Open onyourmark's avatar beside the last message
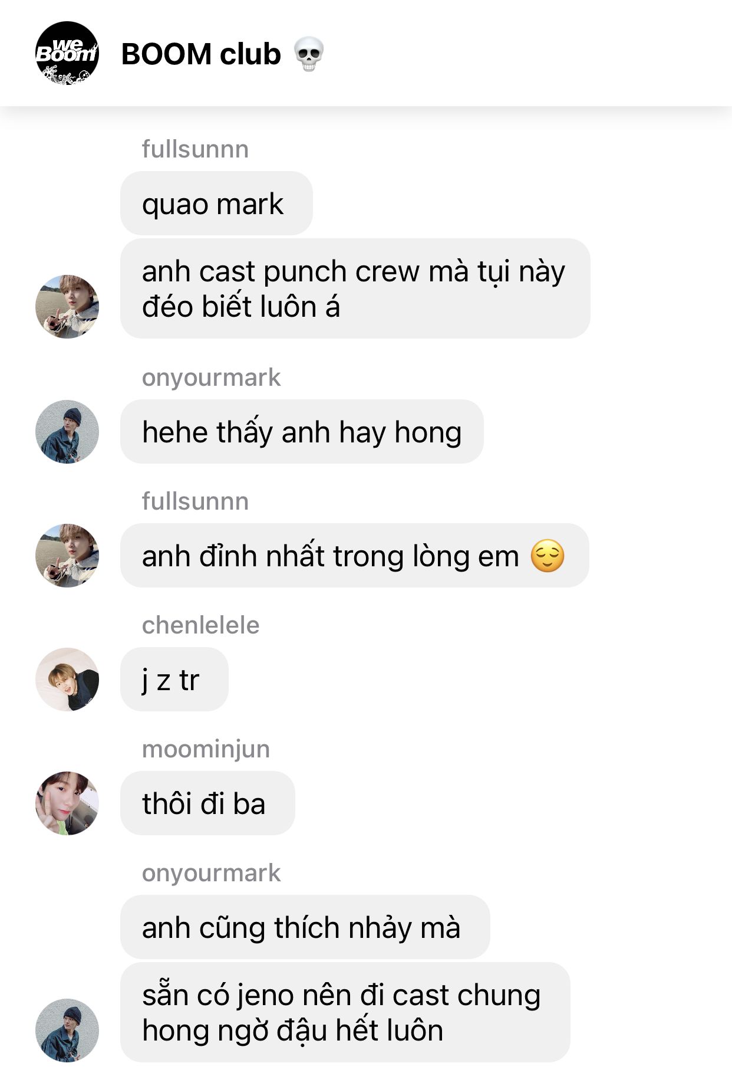Image resolution: width=732 pixels, height=1083 pixels. (67, 1031)
